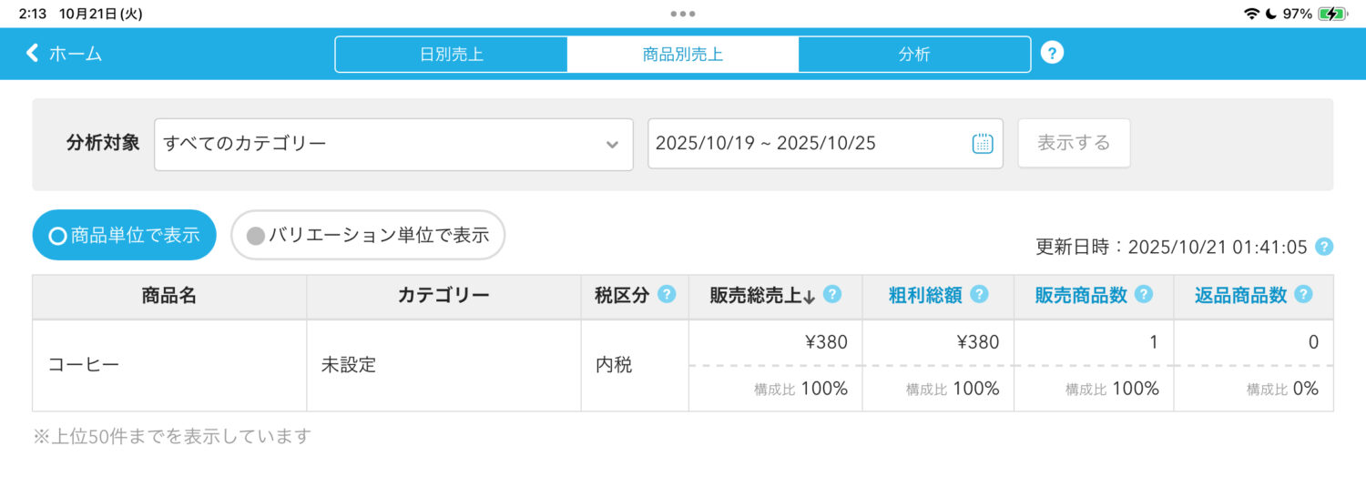Select 商品単位で表示 radio option
1366x497 pixels.
(124, 235)
